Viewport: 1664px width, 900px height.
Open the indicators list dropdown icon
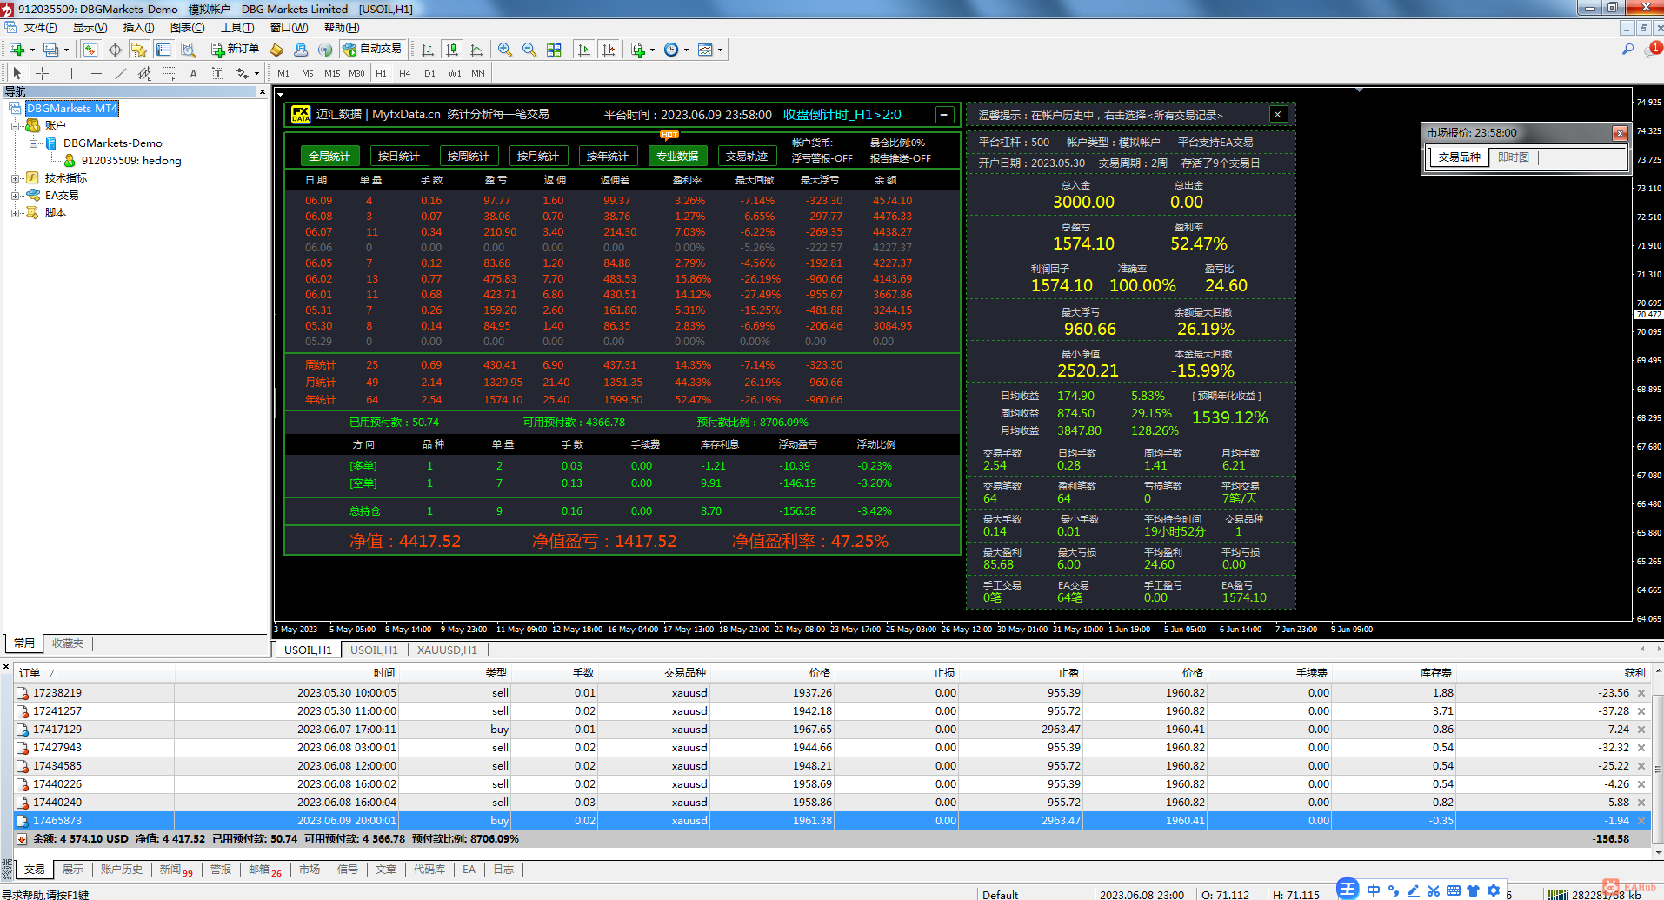[642, 50]
